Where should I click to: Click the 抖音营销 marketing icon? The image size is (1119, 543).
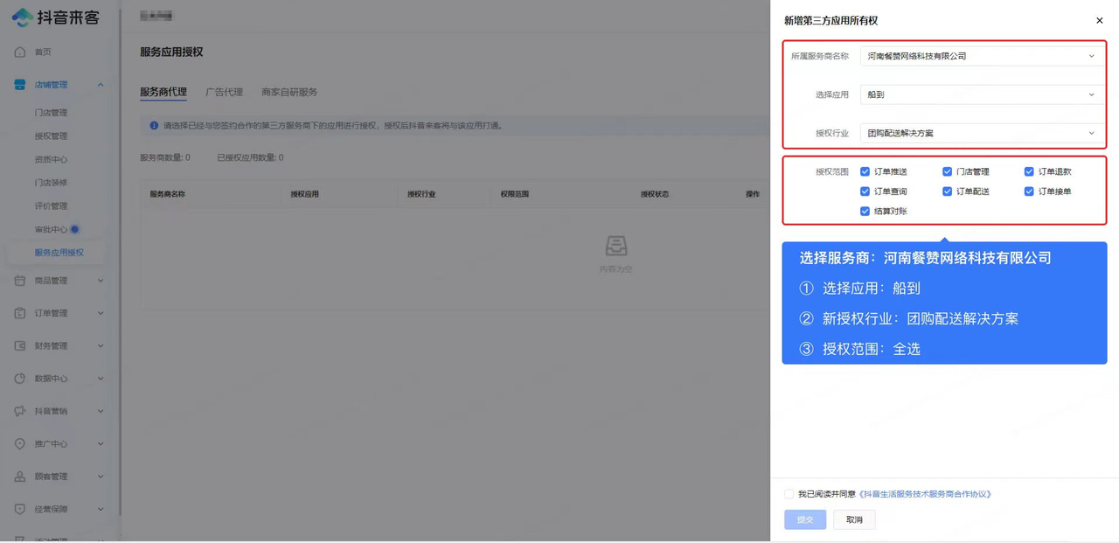(x=20, y=410)
